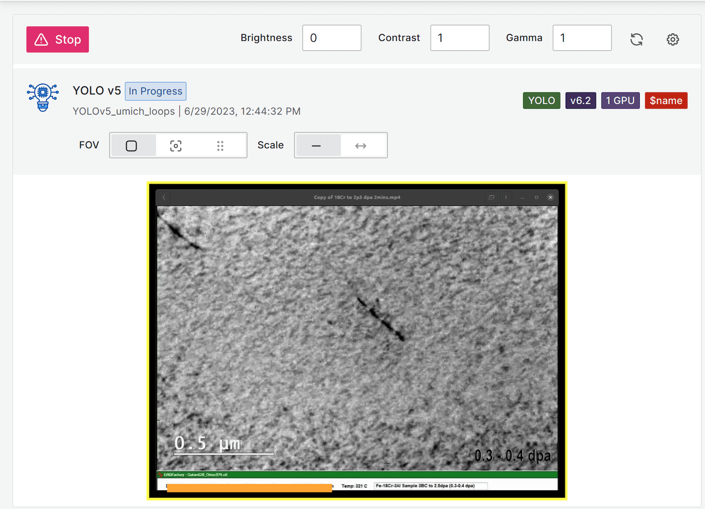This screenshot has width=705, height=509.
Task: Select the bidirectional arrow scale option
Action: [361, 145]
